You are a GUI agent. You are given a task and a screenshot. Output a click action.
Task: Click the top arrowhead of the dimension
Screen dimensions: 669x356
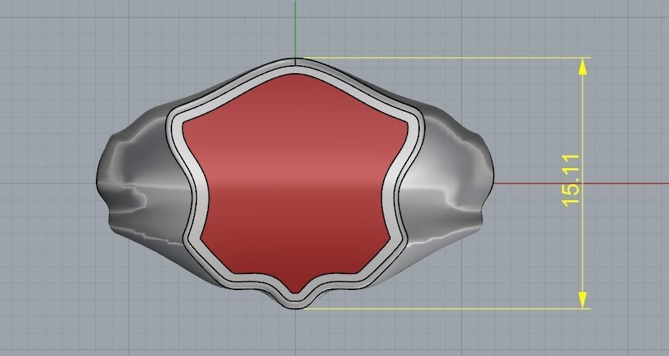[583, 67]
